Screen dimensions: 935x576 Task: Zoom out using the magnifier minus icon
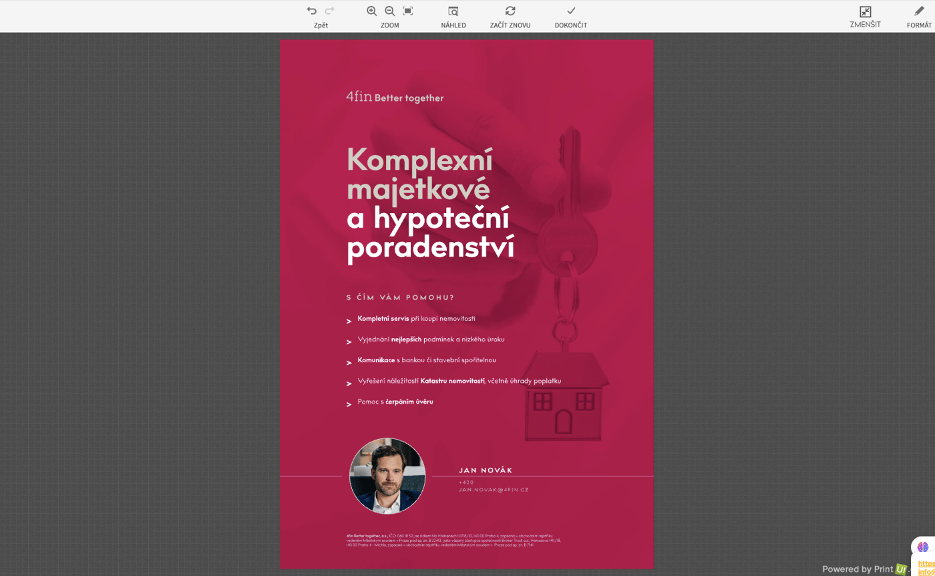pyautogui.click(x=389, y=11)
